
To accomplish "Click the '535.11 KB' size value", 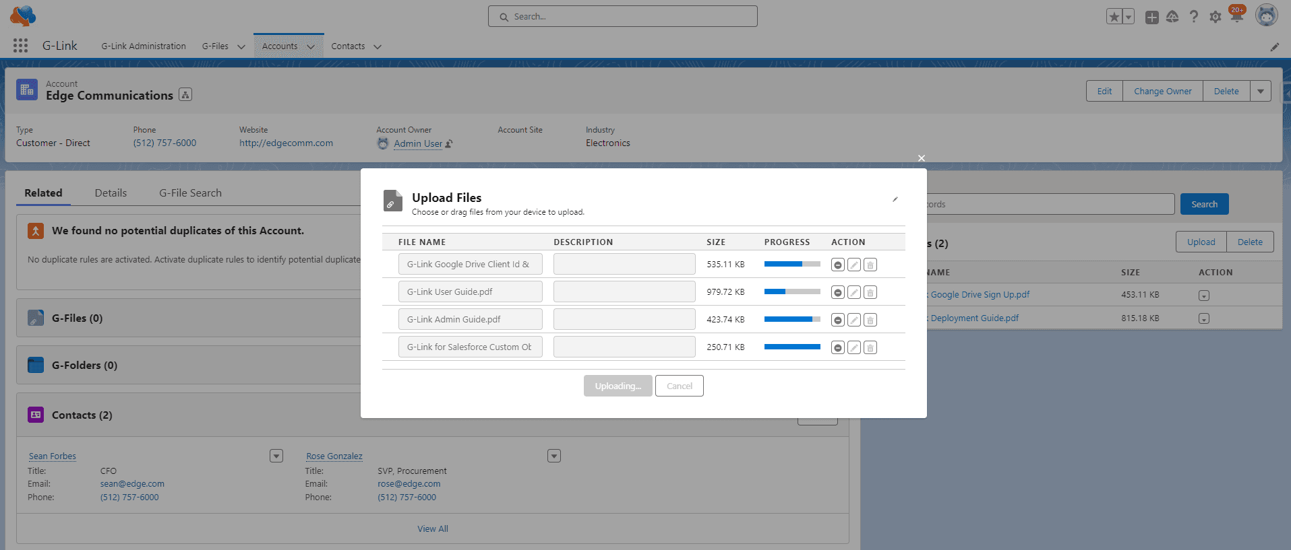I will [725, 265].
